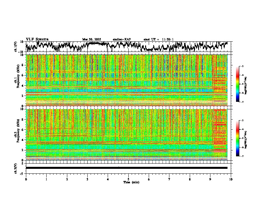Select the date text Mar.30, 2025
The height and width of the screenshot is (201, 260).
pos(92,39)
